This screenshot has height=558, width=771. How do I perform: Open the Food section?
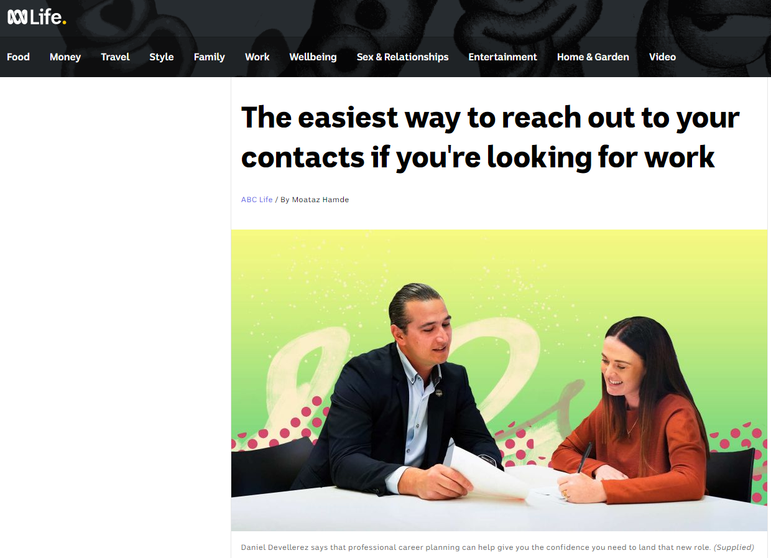click(x=18, y=57)
